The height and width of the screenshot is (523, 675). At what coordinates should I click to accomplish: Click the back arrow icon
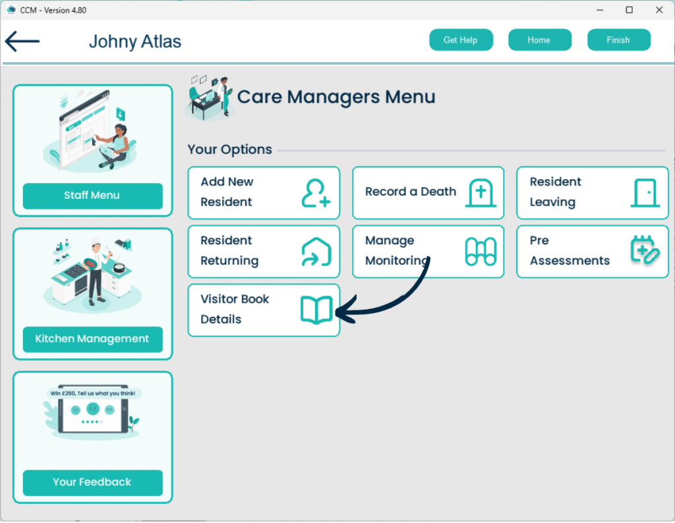click(x=22, y=41)
